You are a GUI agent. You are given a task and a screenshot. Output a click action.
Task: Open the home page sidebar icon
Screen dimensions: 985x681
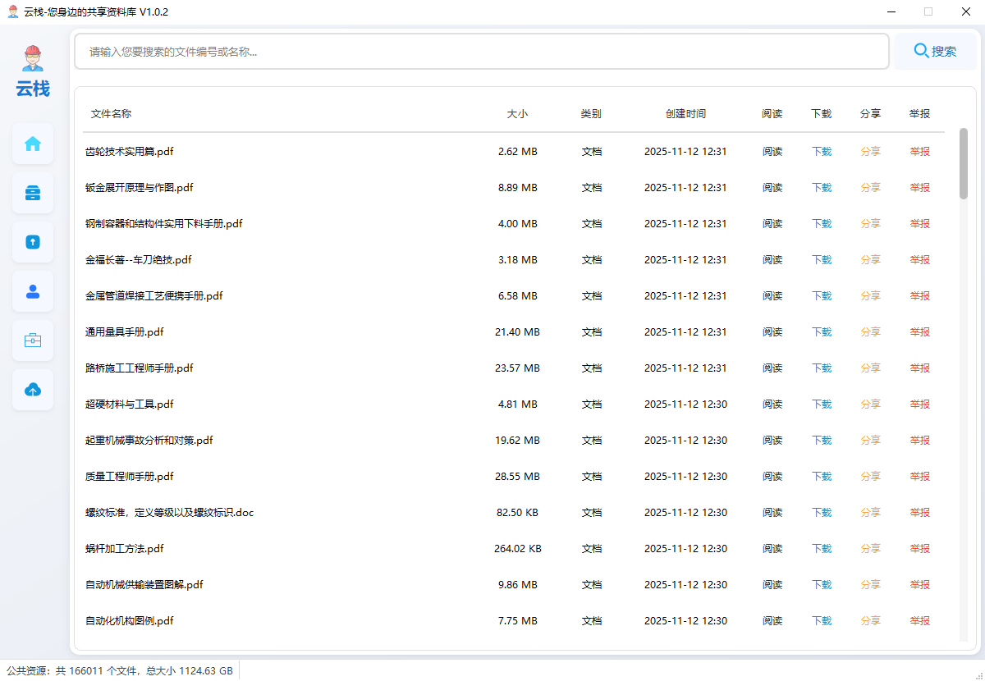click(33, 144)
